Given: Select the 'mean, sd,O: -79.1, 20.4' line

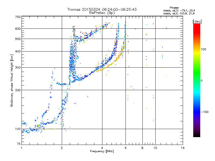Looking at the screenshot, I should pos(179,10).
